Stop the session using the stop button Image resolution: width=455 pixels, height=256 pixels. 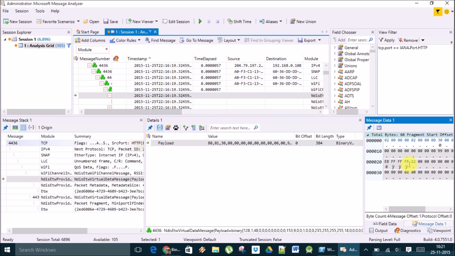[x=218, y=21]
